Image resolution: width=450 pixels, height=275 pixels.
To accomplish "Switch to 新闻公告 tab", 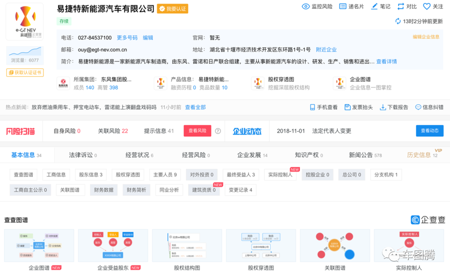I will [x=365, y=155].
